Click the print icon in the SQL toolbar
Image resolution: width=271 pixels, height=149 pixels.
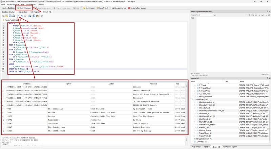pos(14,16)
